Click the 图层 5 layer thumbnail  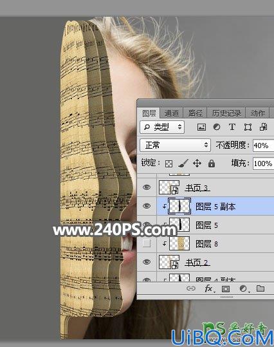179,225
